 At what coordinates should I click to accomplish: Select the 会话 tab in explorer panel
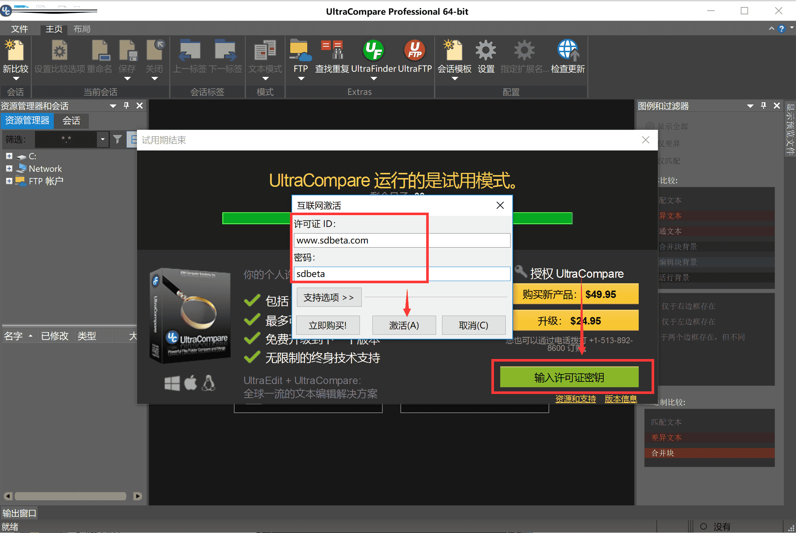(x=71, y=121)
